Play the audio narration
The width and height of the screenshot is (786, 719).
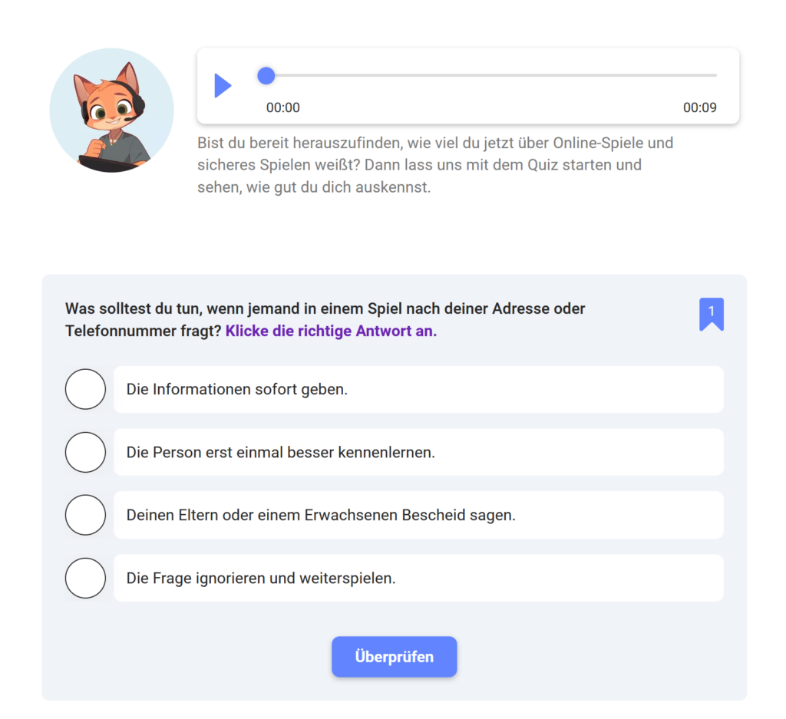tap(223, 86)
